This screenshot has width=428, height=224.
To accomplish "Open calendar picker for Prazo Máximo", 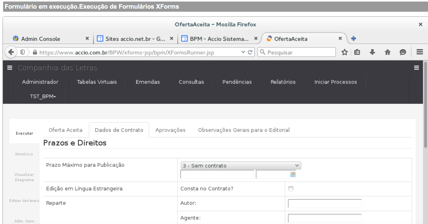I will point(293,175).
